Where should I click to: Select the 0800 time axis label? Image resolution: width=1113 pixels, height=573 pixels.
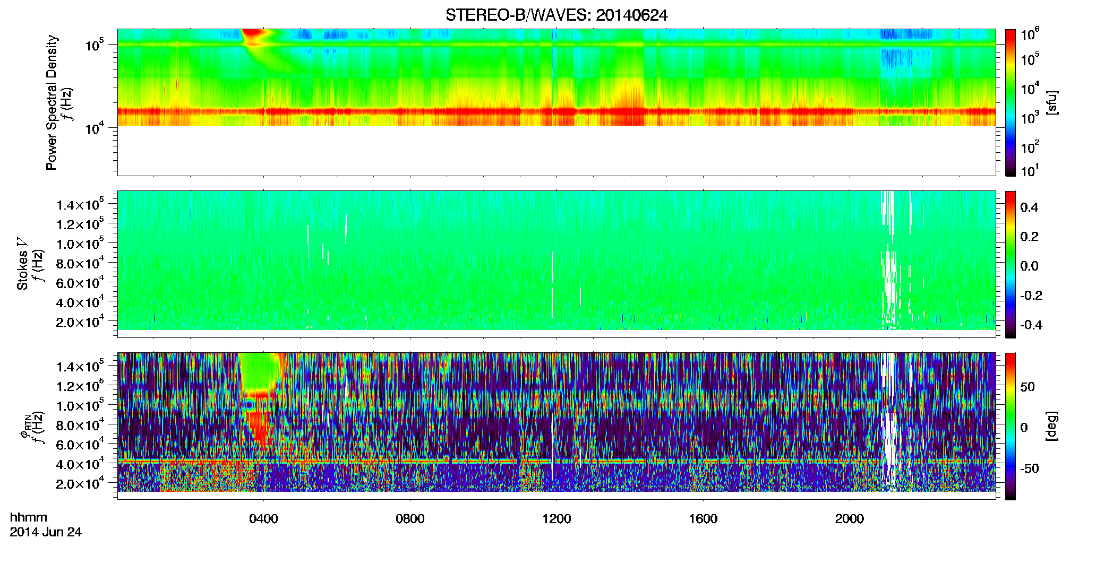click(x=410, y=519)
